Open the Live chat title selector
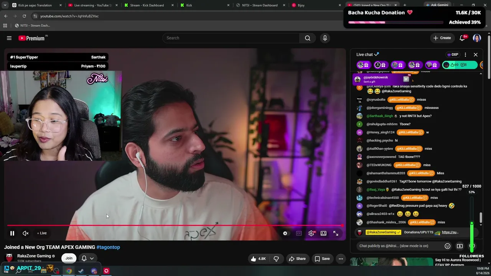Viewport: 491px width, 276px height. pos(367,54)
